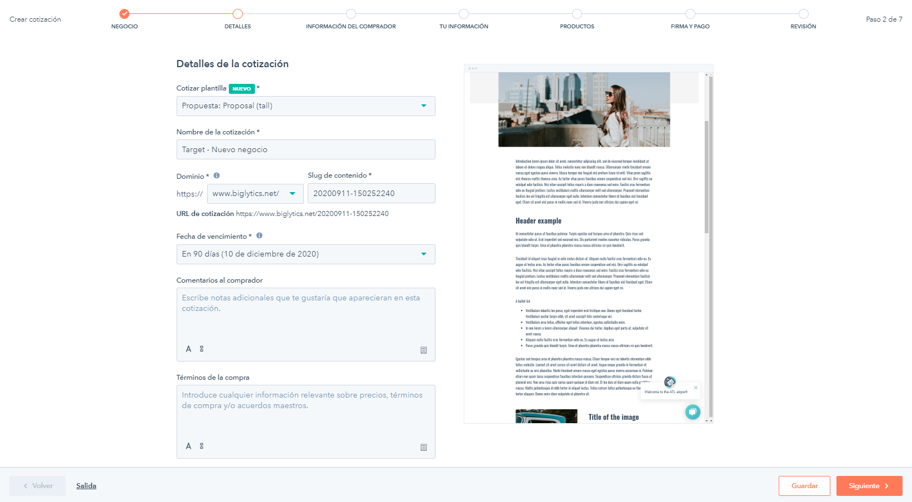Open the chat widget bubble
Screen dimensions: 912x502
coord(693,412)
